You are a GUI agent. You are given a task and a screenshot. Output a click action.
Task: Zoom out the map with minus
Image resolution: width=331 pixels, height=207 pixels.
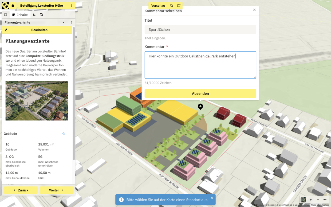(x=318, y=200)
